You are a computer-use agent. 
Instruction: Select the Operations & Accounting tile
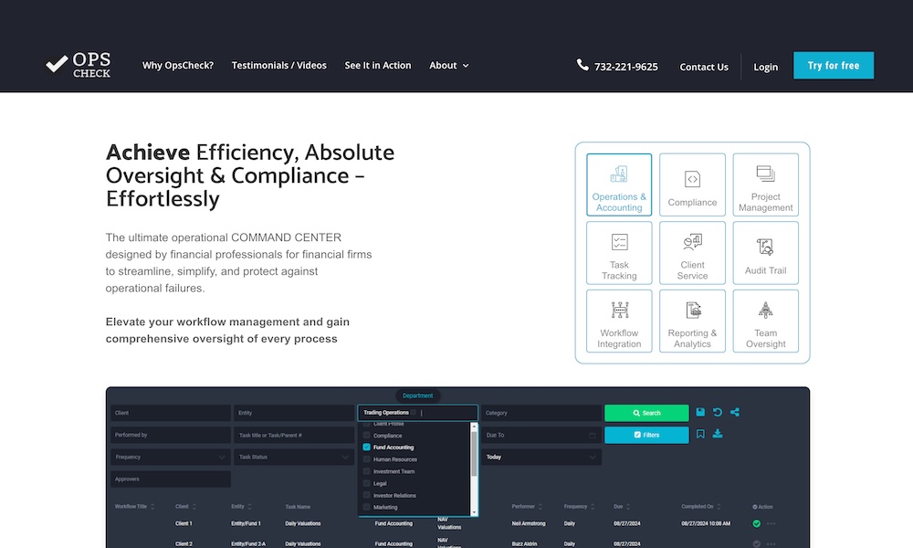pyautogui.click(x=619, y=184)
